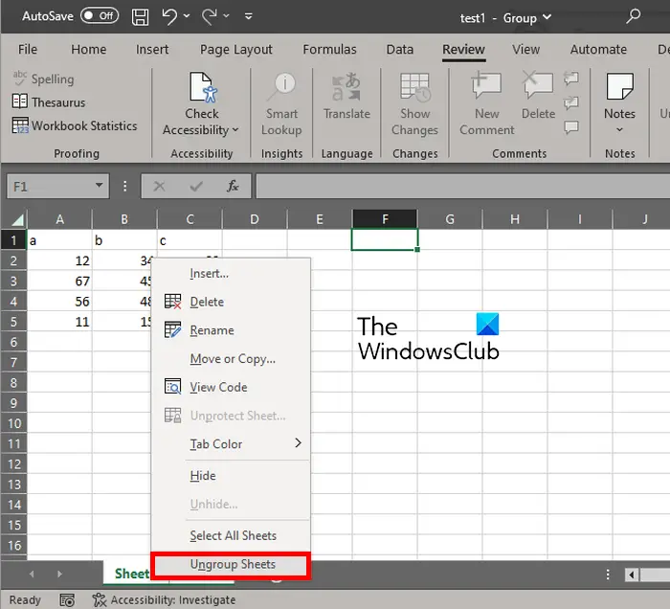Expand the Tab Color submenu arrow
This screenshot has height=609, width=670.
tap(299, 443)
